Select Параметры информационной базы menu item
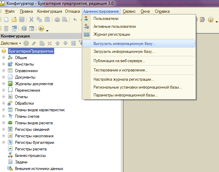The height and width of the screenshot is (172, 219). click(126, 95)
